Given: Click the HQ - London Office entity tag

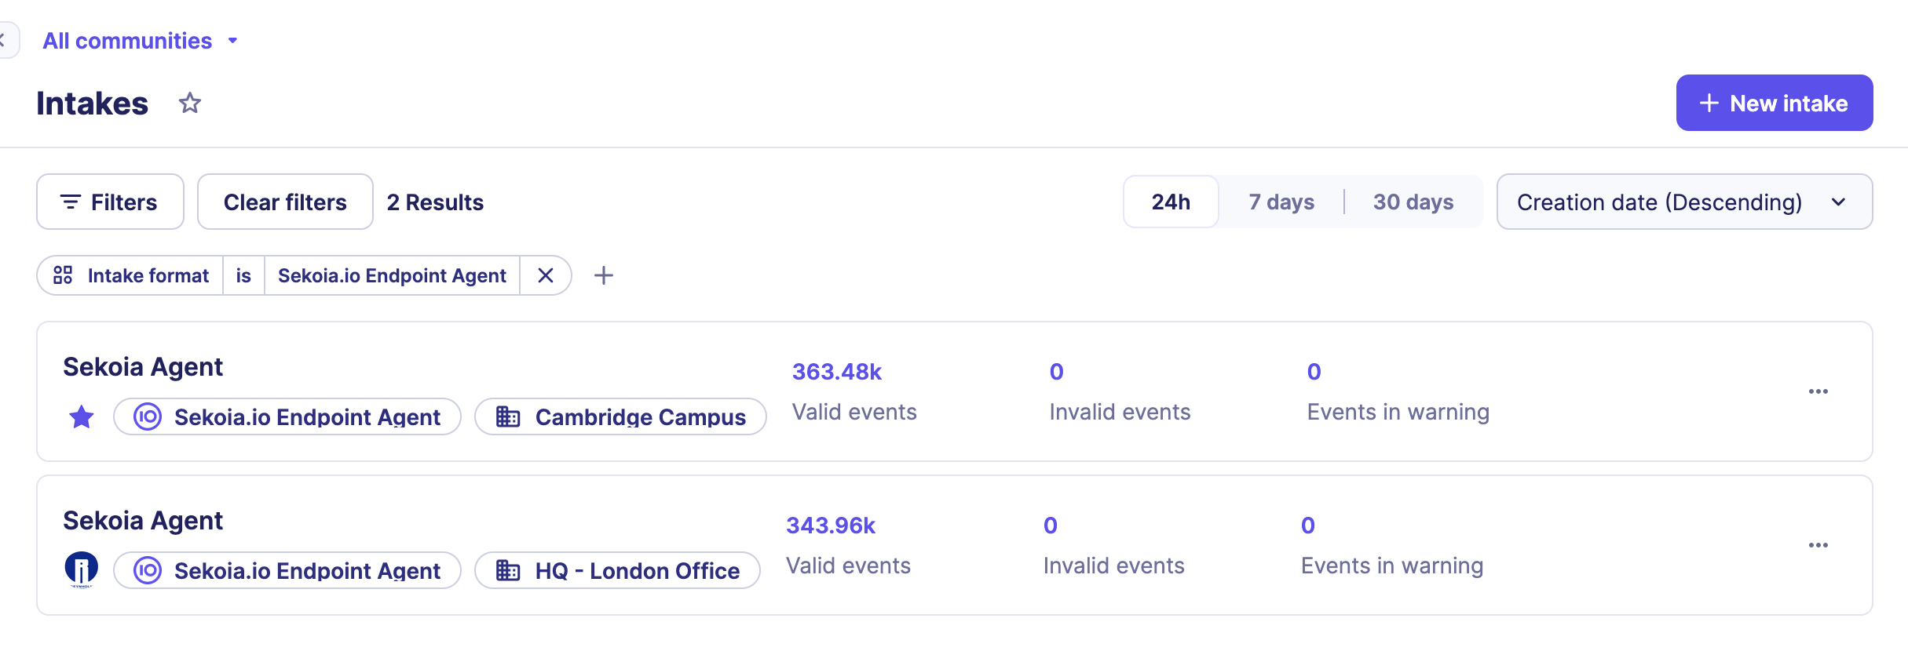Looking at the screenshot, I should [x=617, y=570].
